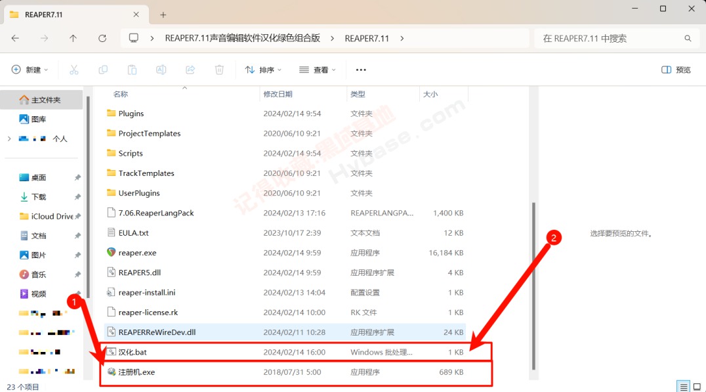Click the Share icon in toolbar
This screenshot has height=392, width=706.
190,70
